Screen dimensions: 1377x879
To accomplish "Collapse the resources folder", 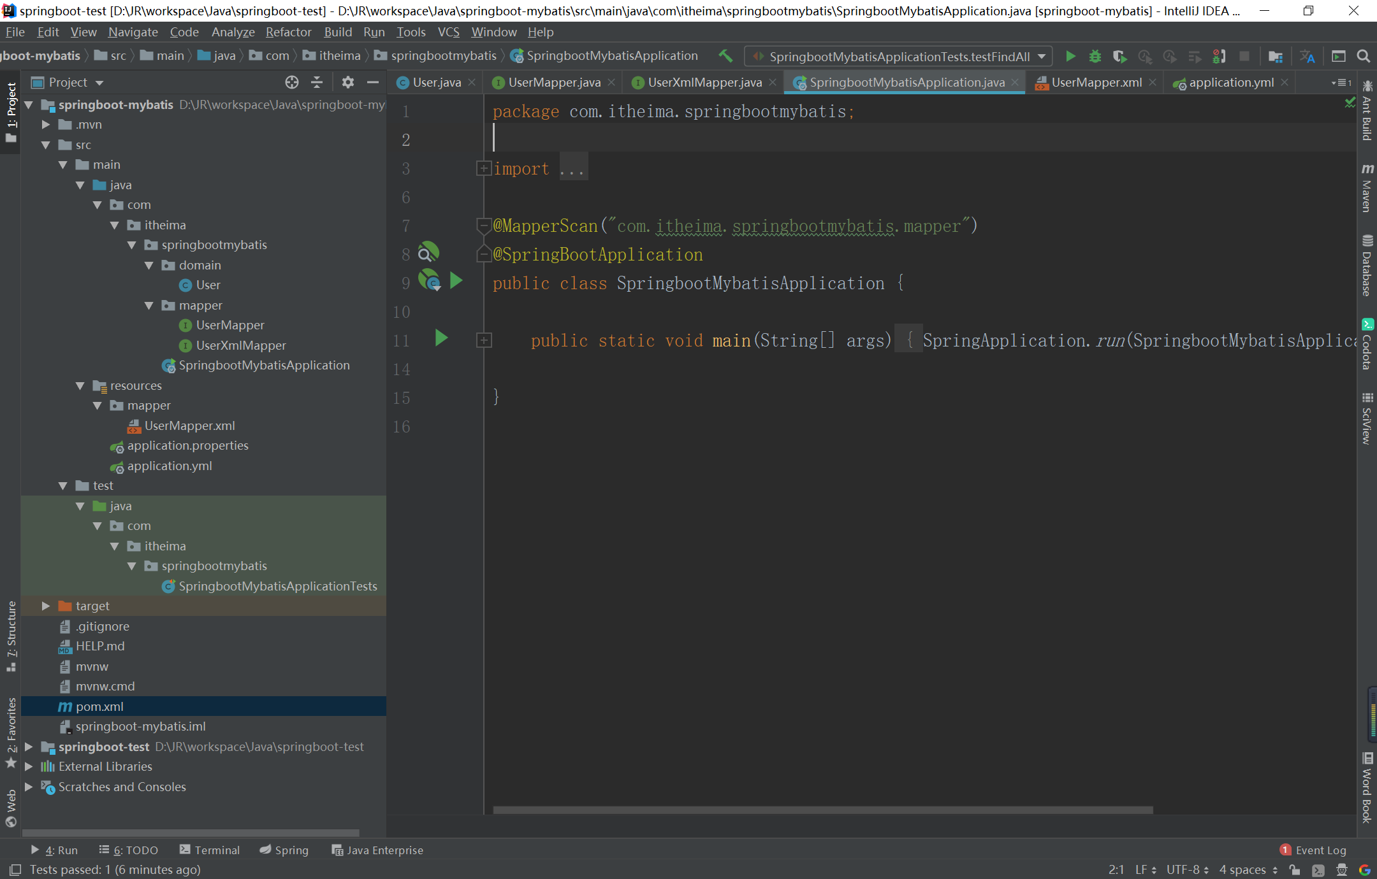I will coord(80,385).
